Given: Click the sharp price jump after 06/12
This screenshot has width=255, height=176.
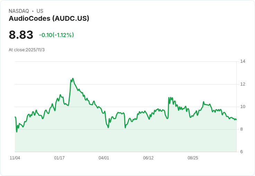Looking at the screenshot, I should click(169, 99).
